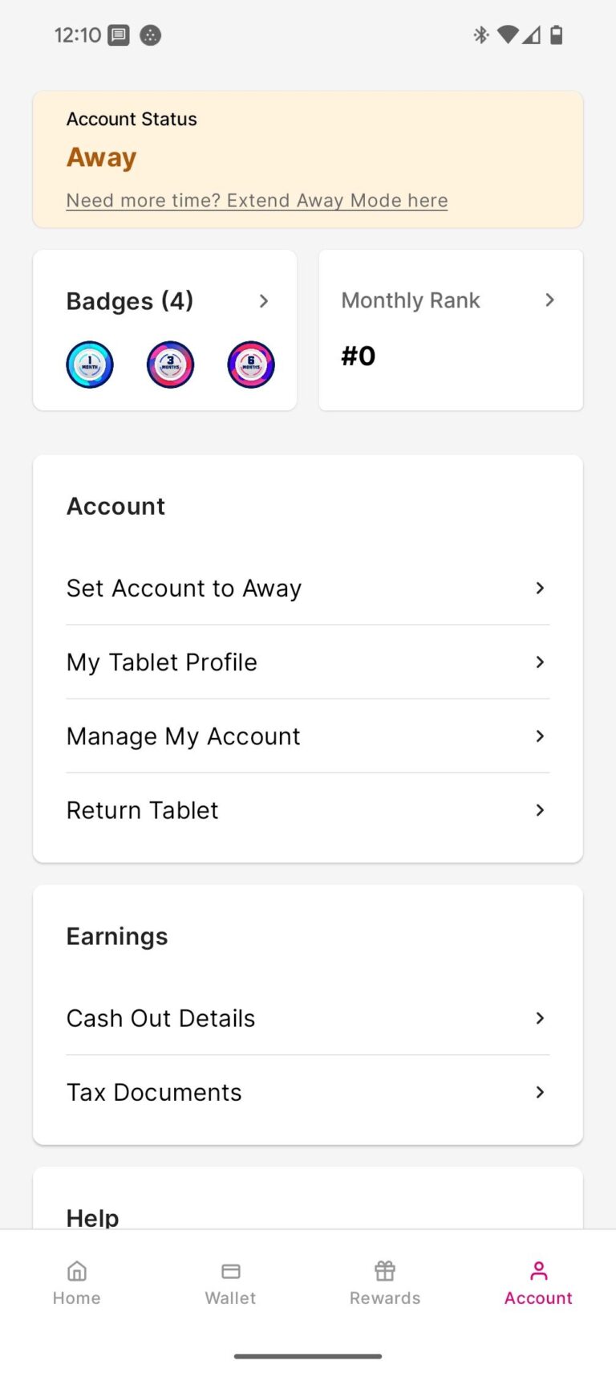Tap the Monthly Rank #0 value
The width and height of the screenshot is (616, 1373).
pyautogui.click(x=359, y=356)
